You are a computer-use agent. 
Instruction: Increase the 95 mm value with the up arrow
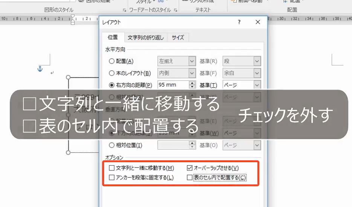pos(192,83)
